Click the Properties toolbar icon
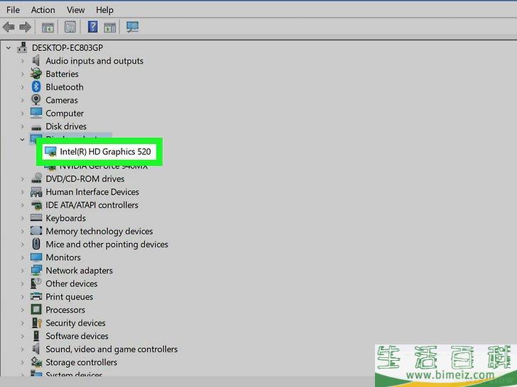This screenshot has height=387, width=517. [70, 28]
